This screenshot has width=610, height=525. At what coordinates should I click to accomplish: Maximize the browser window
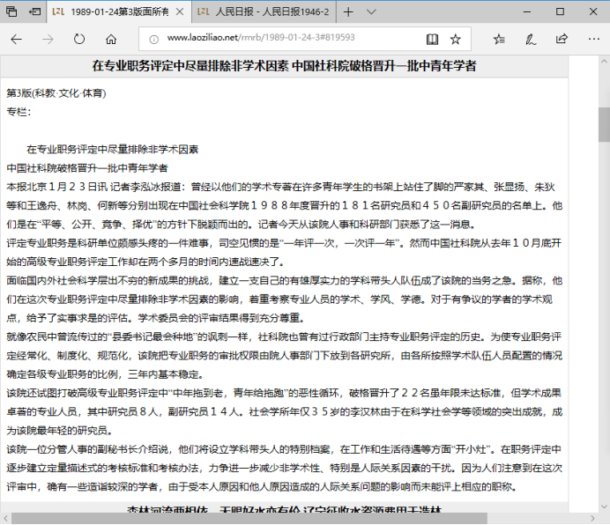[x=561, y=12]
